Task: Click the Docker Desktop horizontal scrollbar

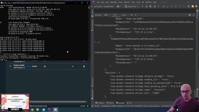Action: click(58, 102)
